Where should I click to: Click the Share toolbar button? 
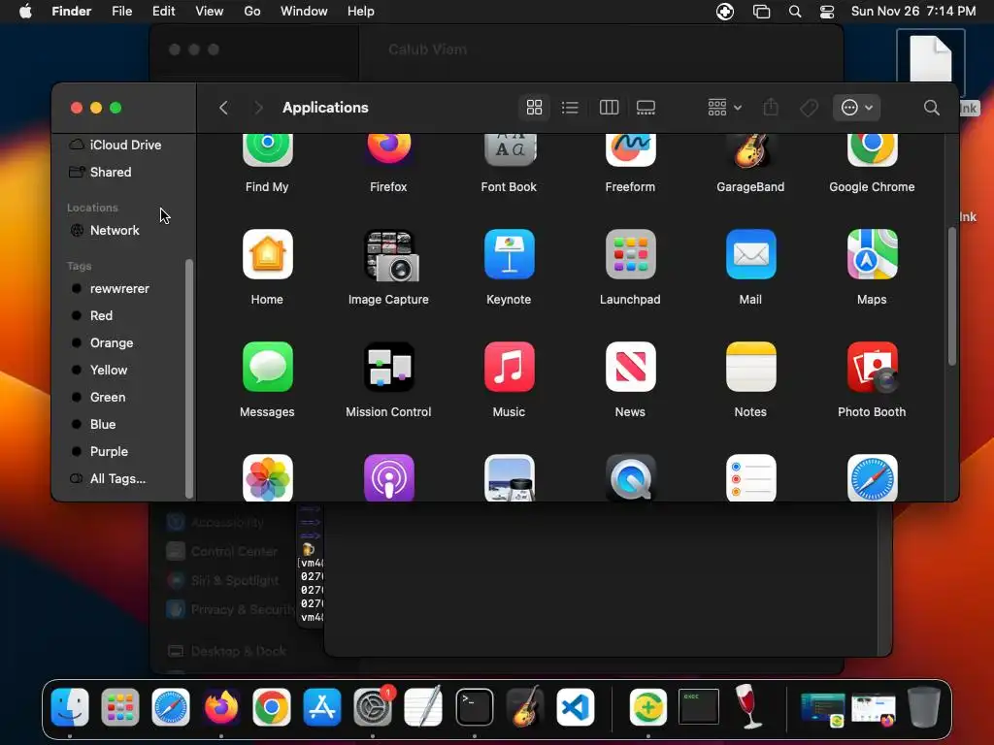pos(771,108)
